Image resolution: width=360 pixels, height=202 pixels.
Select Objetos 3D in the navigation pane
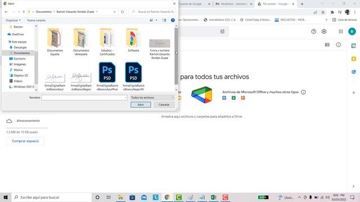pos(21,75)
